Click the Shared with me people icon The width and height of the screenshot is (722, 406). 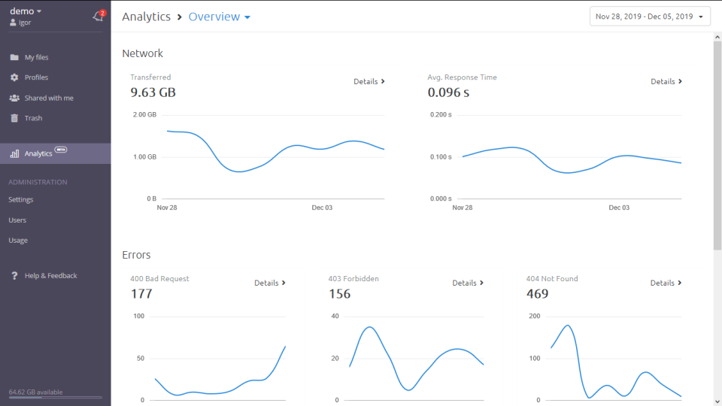(14, 98)
